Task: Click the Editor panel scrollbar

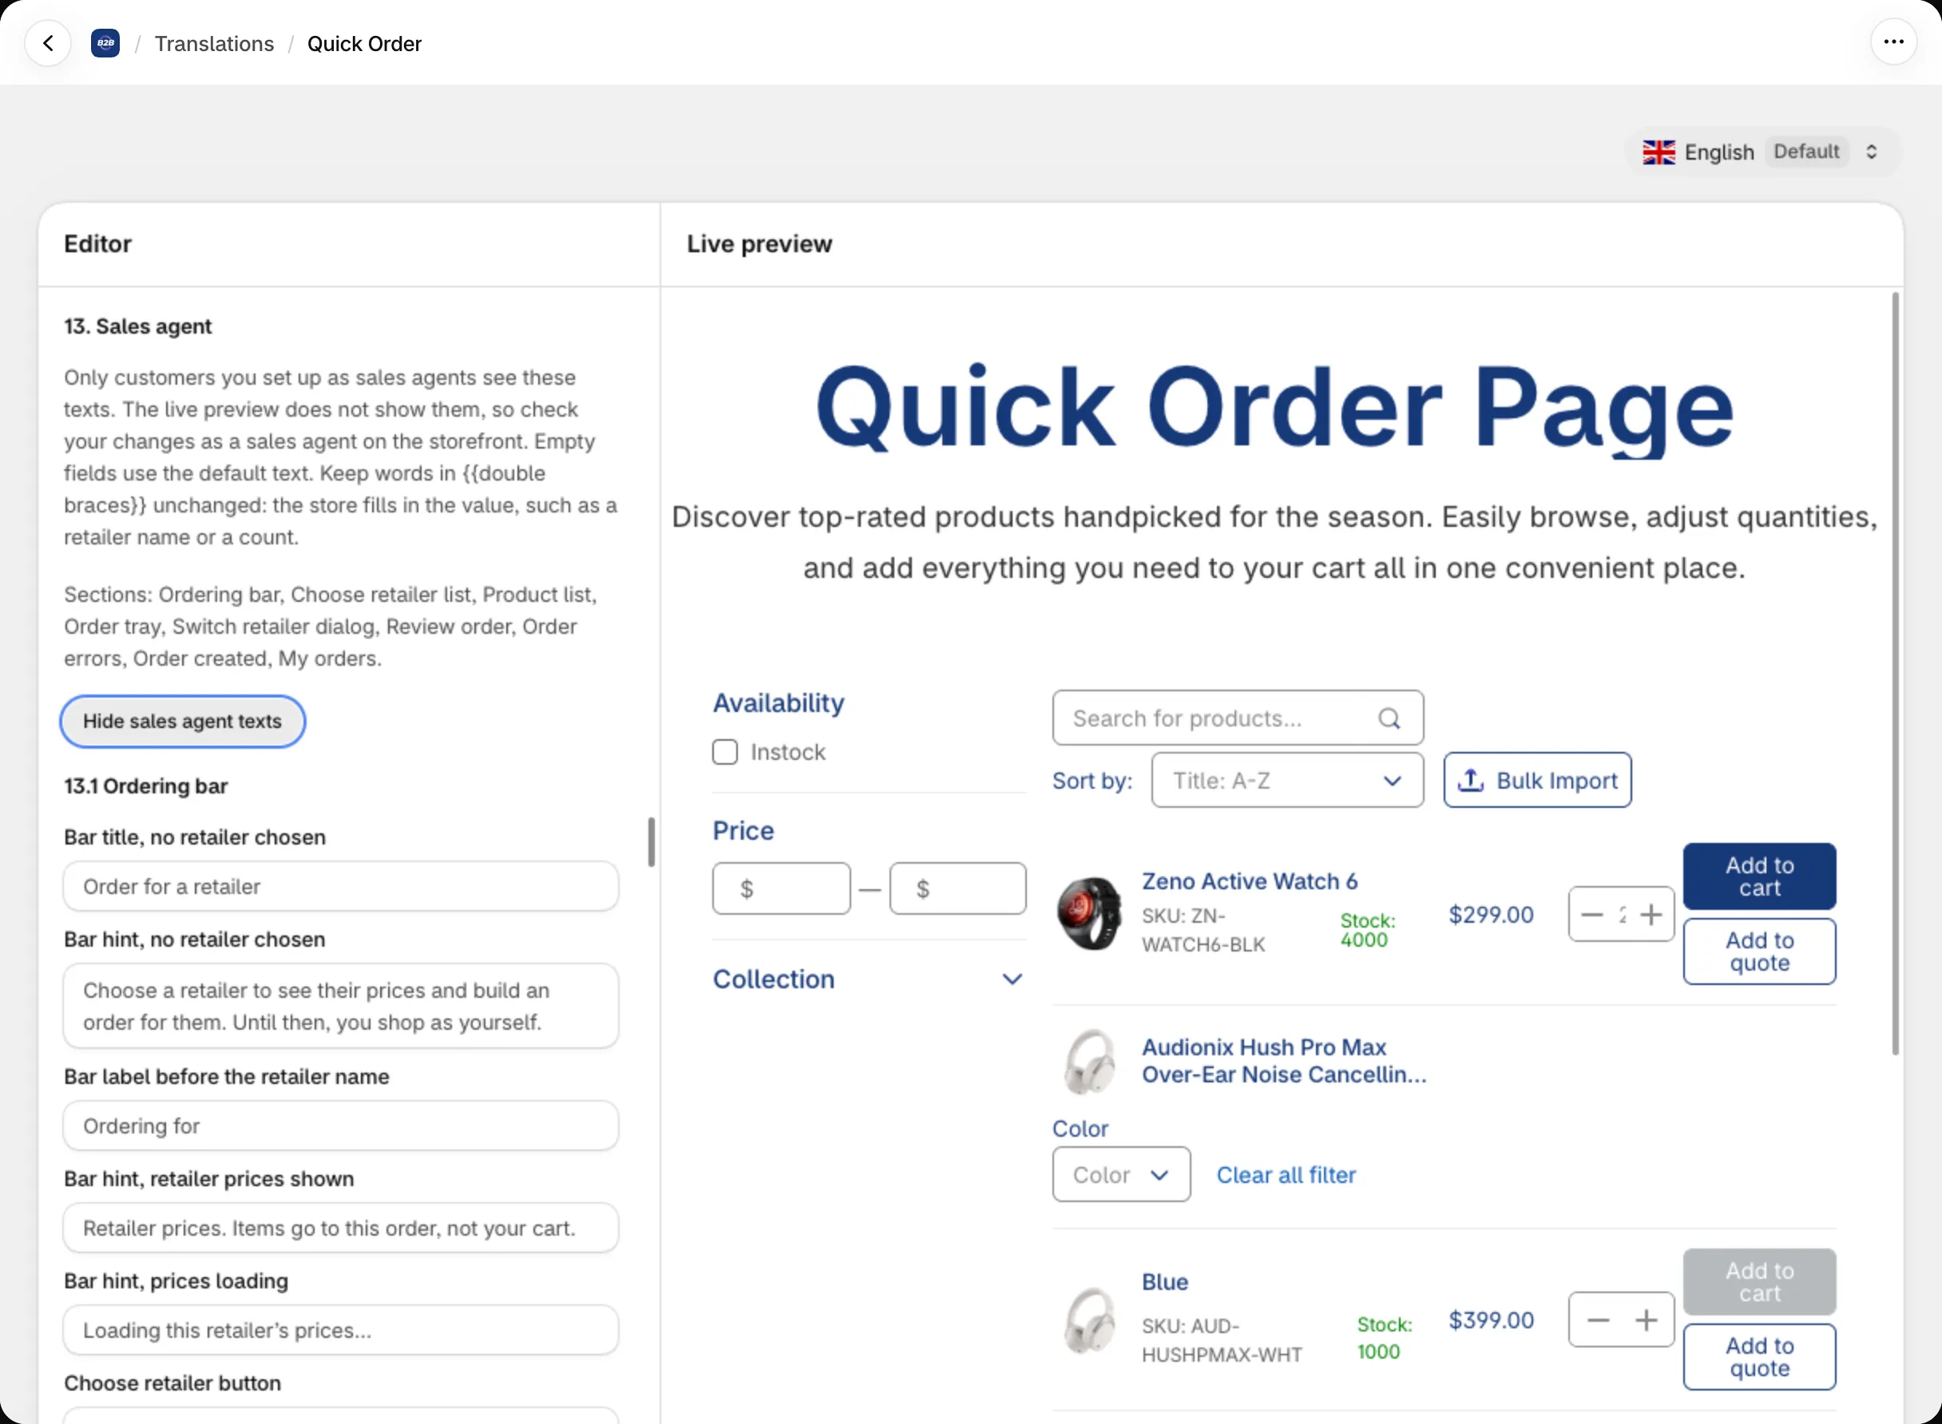Action: coord(651,842)
